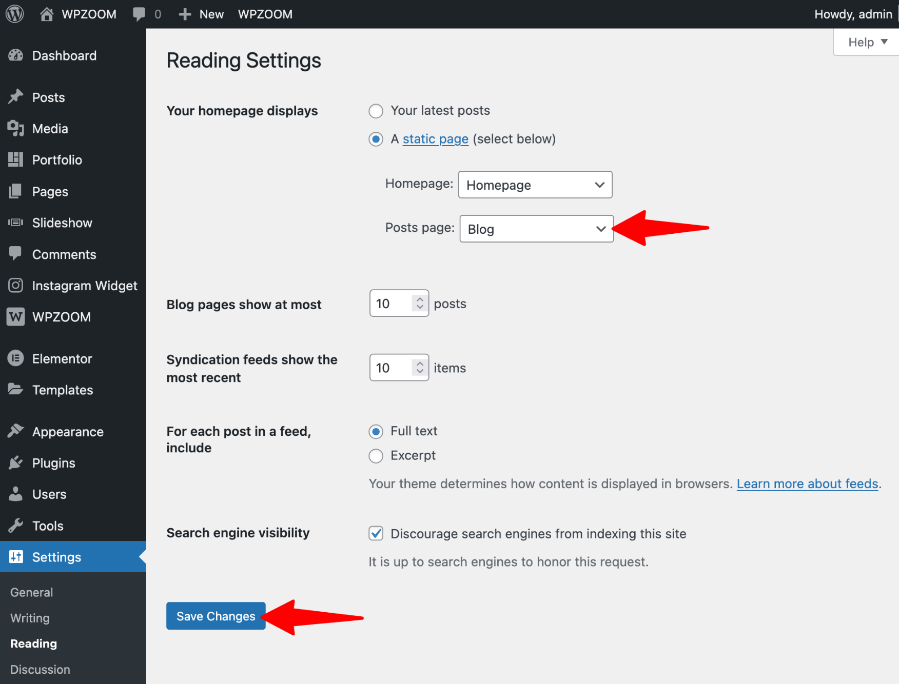The height and width of the screenshot is (684, 899).
Task: Open the Homepage dropdown
Action: [535, 185]
